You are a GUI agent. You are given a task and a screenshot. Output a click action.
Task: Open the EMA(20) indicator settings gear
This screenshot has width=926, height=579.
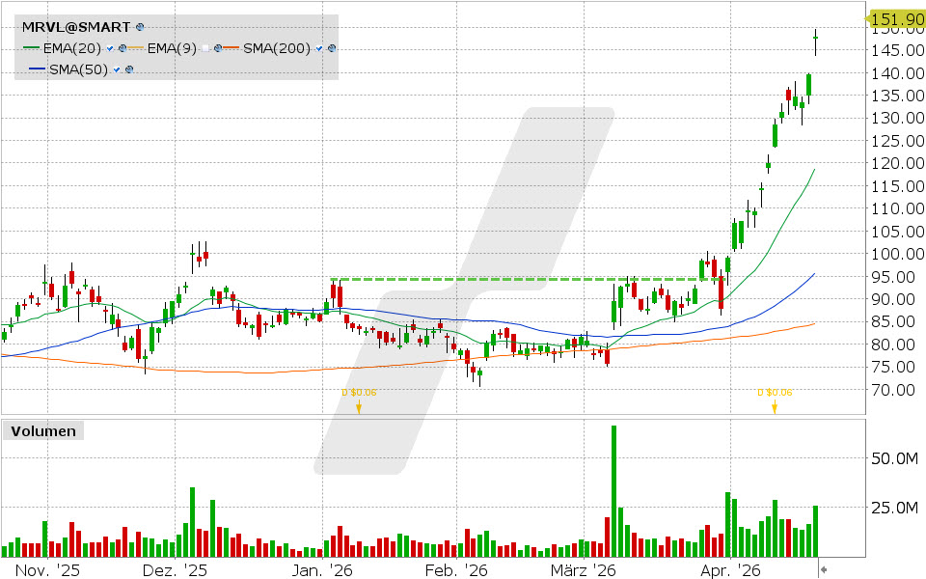pos(122,47)
